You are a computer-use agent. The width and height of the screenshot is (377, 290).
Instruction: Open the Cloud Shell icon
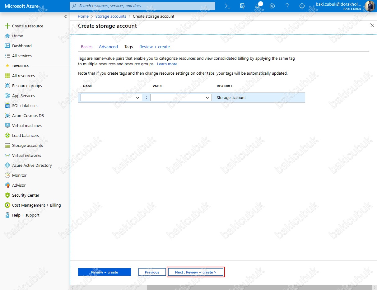point(227,6)
